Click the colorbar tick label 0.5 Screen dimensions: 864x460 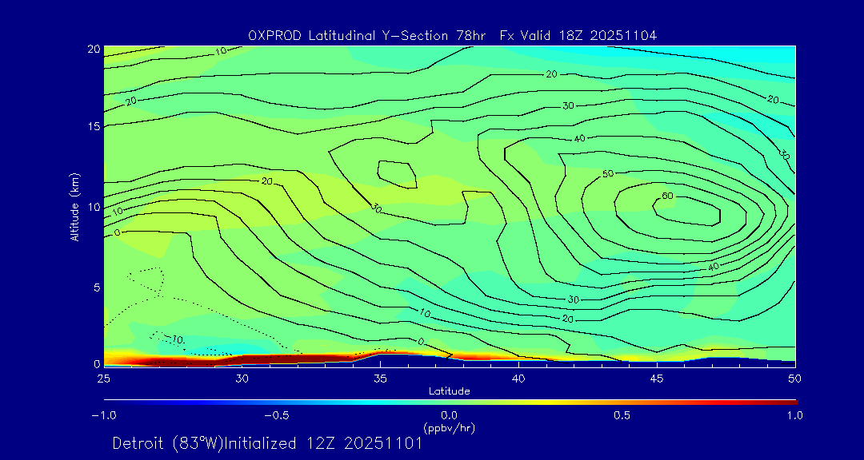(x=622, y=415)
